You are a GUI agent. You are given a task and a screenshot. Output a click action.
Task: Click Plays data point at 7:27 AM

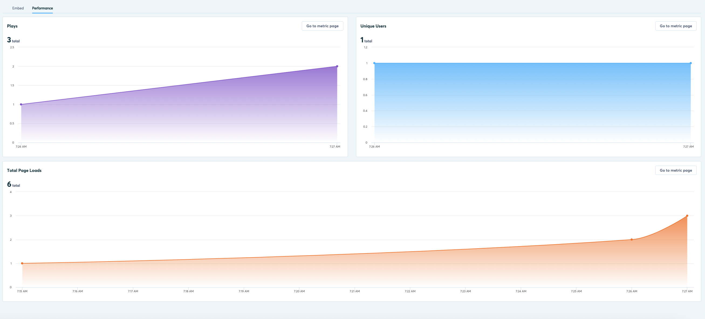pos(337,66)
